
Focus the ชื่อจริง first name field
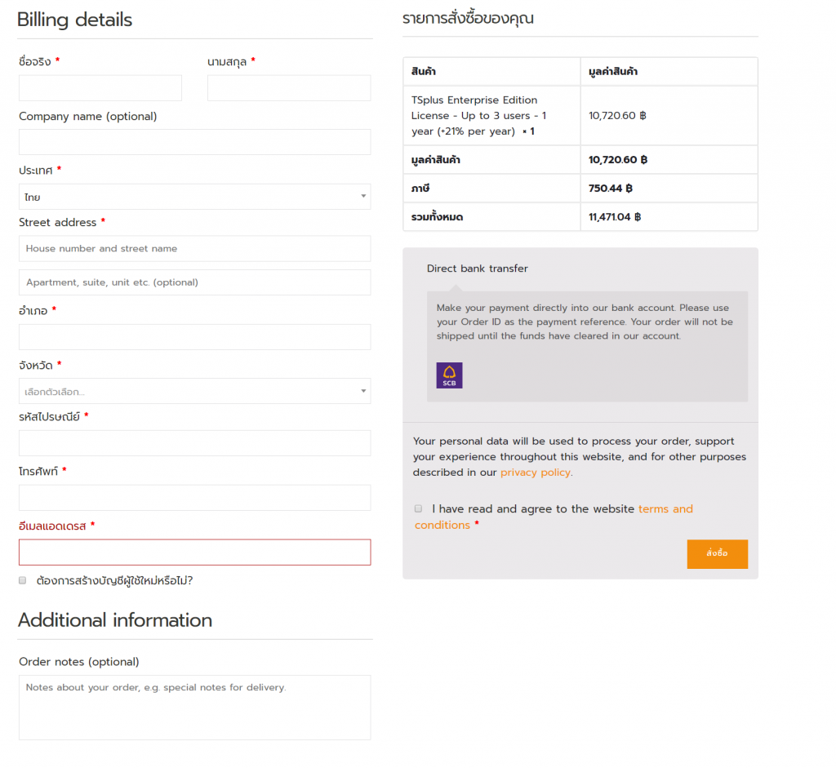100,88
